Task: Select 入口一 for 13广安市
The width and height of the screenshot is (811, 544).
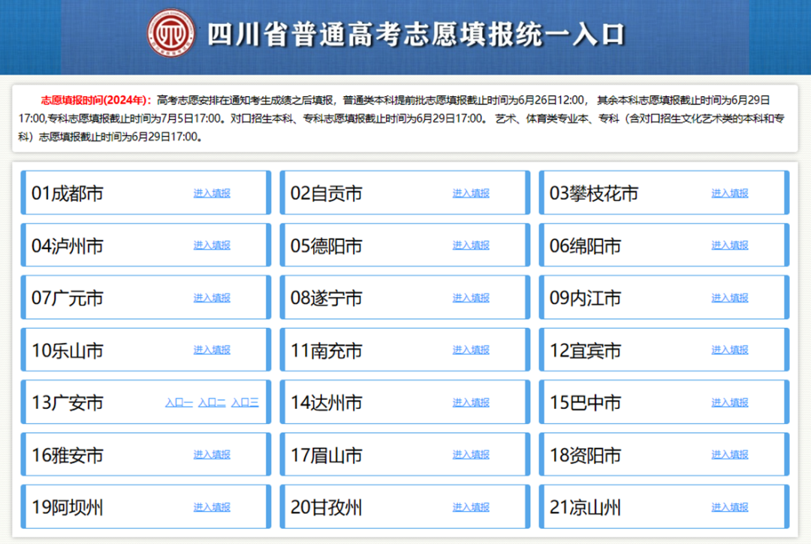Action: tap(178, 402)
